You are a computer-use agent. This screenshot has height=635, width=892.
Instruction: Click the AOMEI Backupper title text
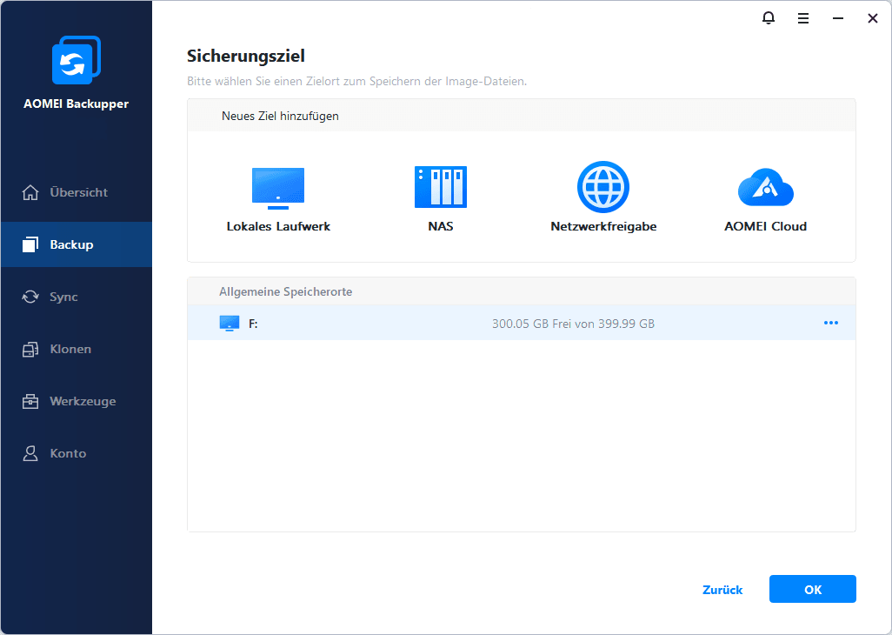click(77, 104)
